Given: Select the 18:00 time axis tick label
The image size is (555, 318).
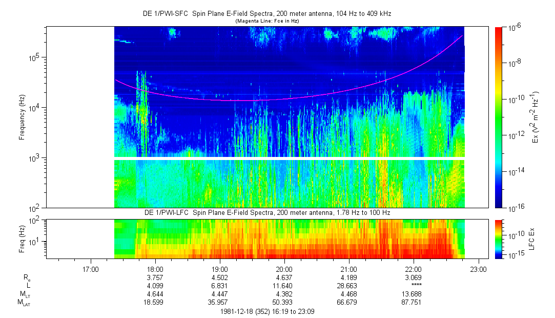Looking at the screenshot, I should [x=155, y=269].
